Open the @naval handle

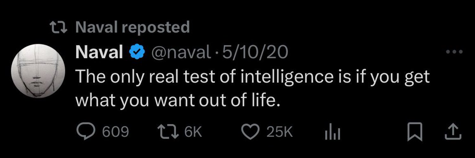click(x=180, y=53)
